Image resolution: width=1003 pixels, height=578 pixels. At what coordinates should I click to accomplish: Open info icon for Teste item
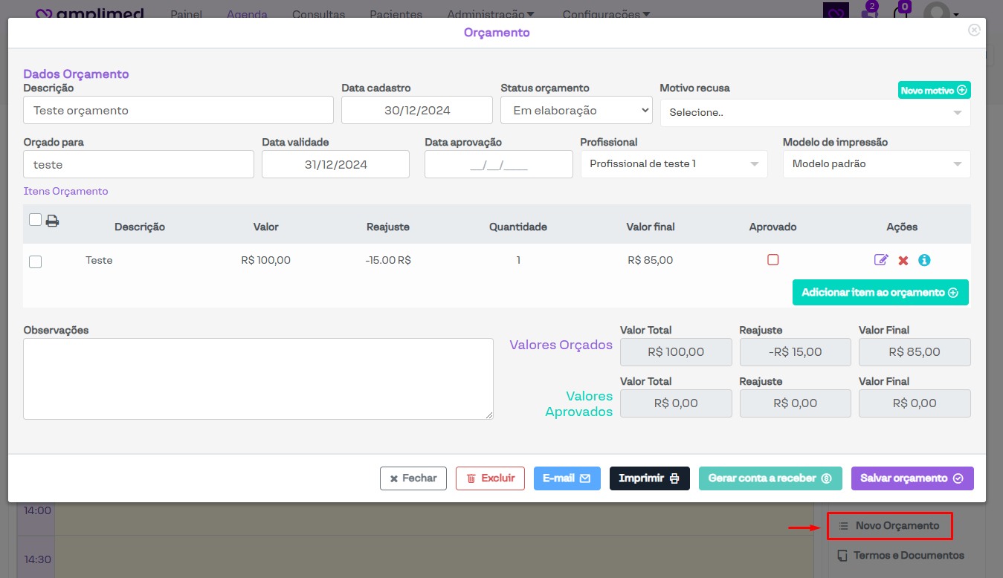pos(924,260)
